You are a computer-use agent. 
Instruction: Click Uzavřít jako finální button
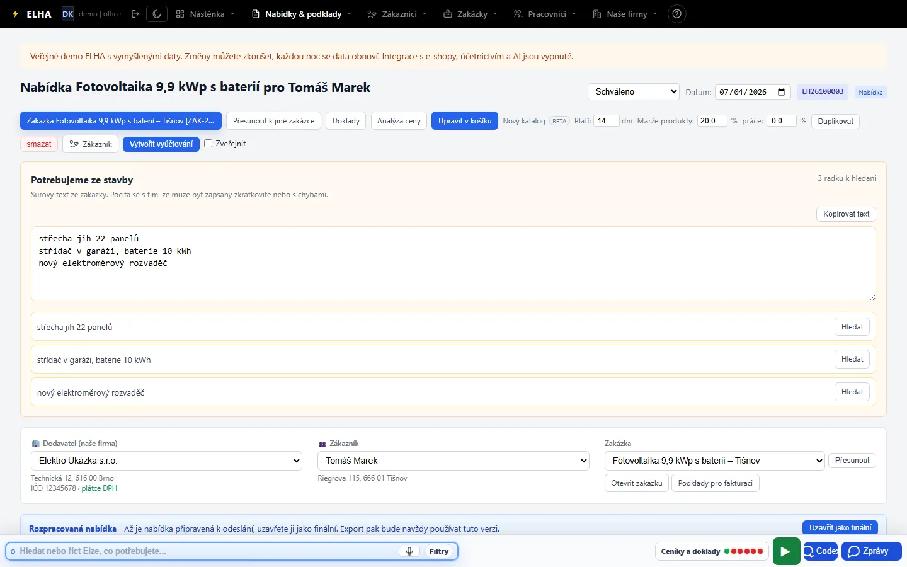click(840, 528)
